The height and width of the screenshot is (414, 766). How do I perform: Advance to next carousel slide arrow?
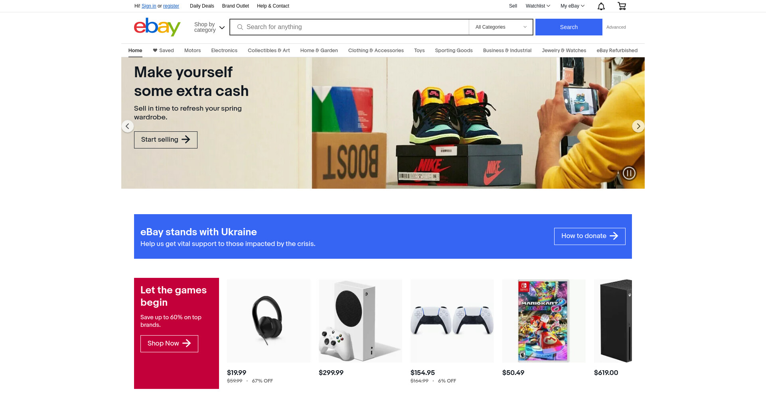(x=638, y=126)
